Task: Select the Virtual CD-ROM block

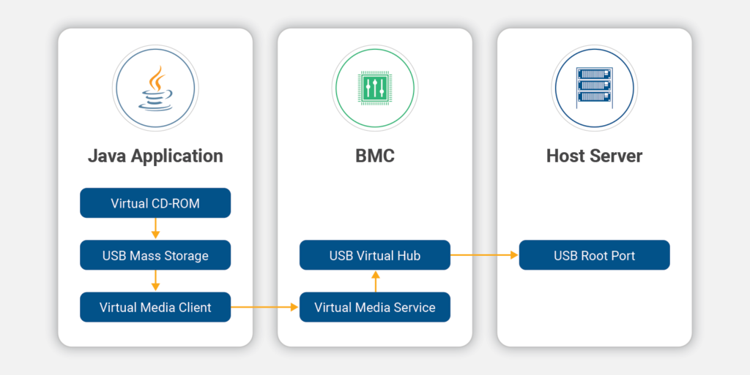Action: pos(155,203)
